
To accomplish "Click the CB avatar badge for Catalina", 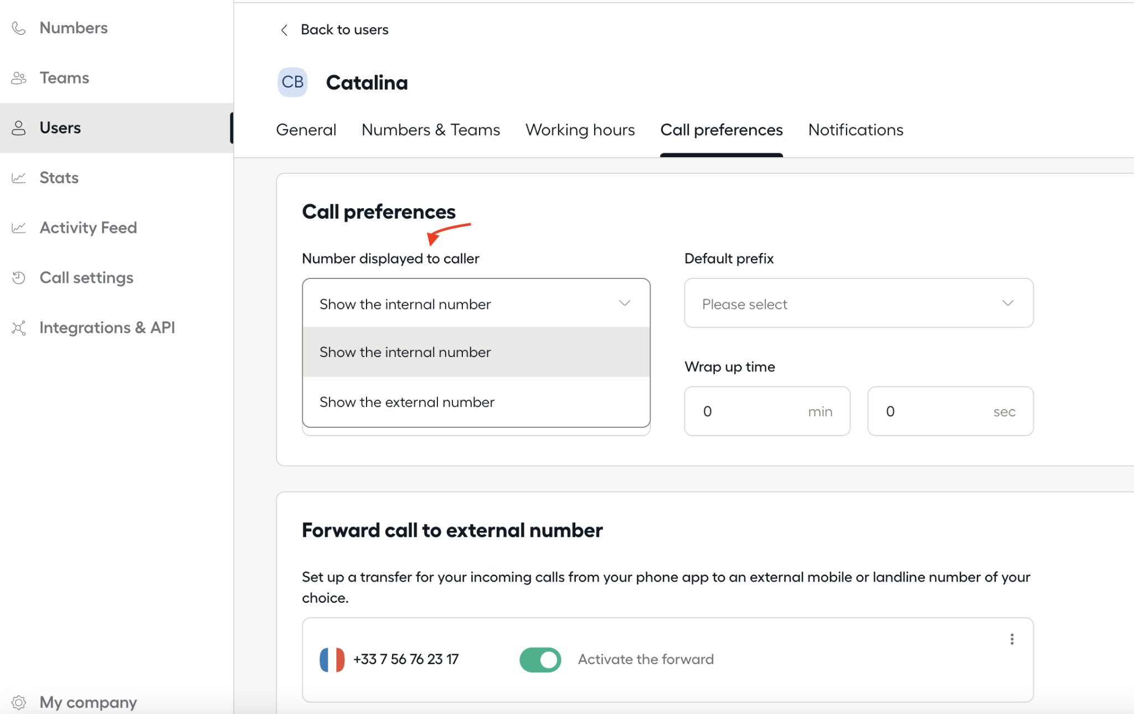I will point(292,82).
